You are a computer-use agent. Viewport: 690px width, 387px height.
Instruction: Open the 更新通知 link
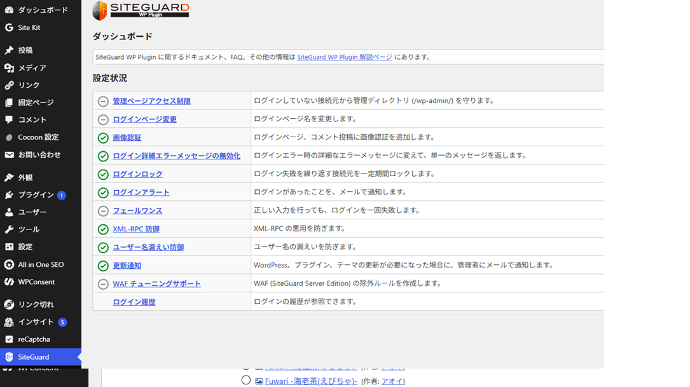pyautogui.click(x=127, y=266)
